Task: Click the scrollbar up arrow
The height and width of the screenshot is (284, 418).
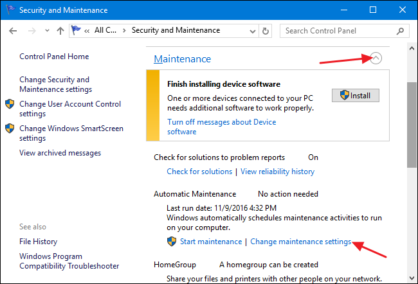Action: [412, 48]
